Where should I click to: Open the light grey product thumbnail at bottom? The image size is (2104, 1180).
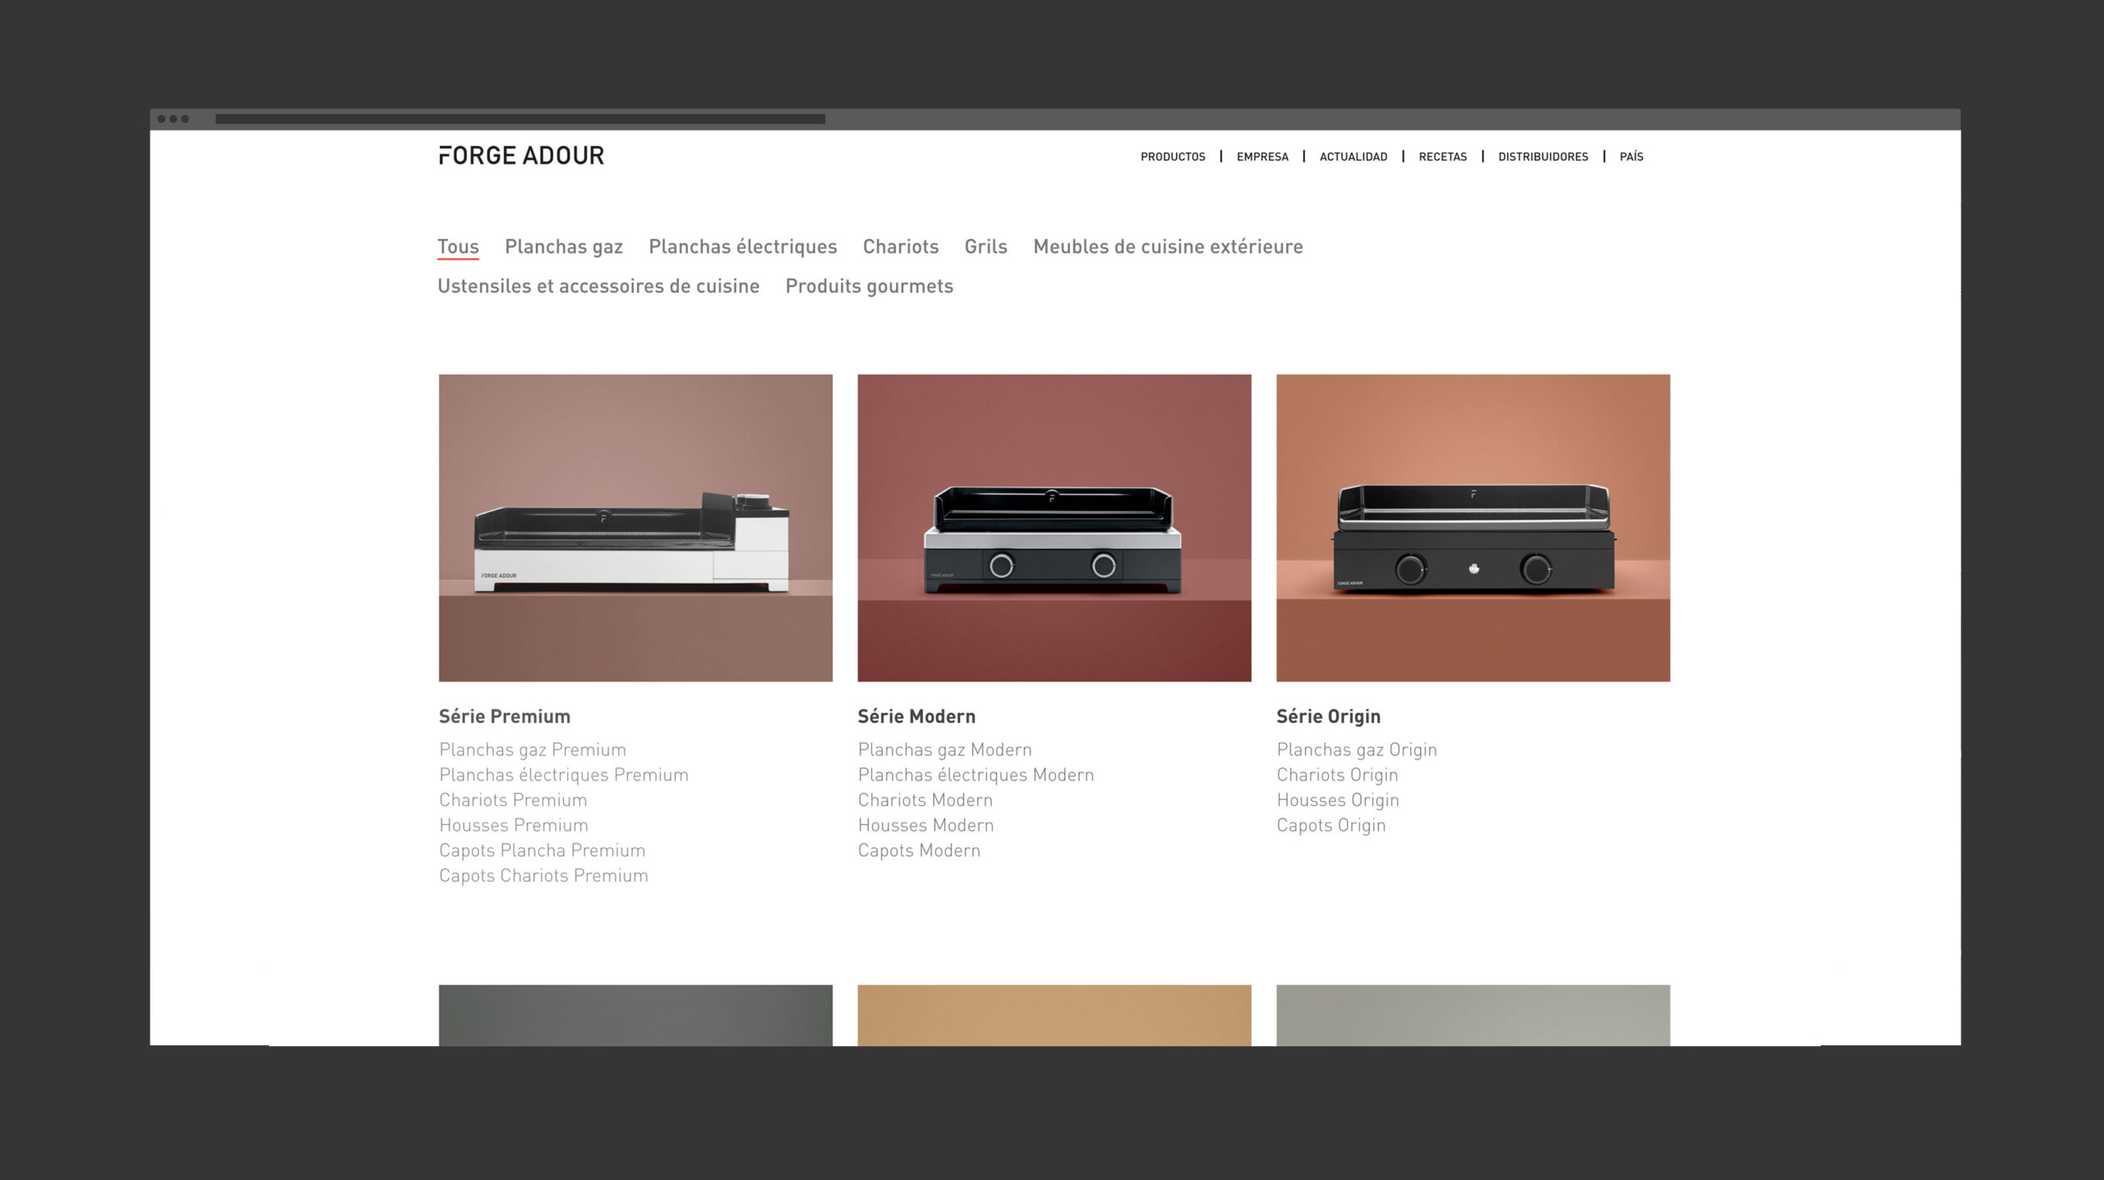(1473, 1015)
